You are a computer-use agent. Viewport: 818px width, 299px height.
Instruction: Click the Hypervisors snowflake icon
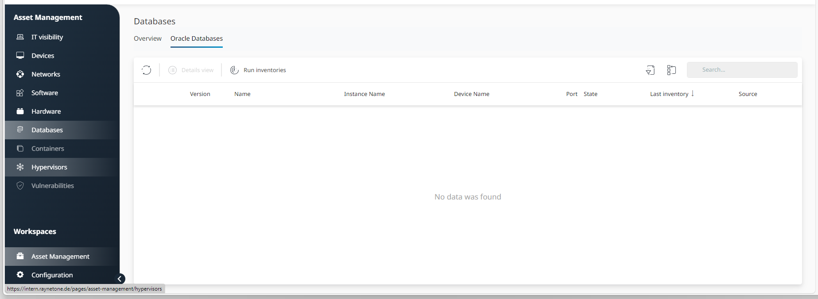coord(20,167)
